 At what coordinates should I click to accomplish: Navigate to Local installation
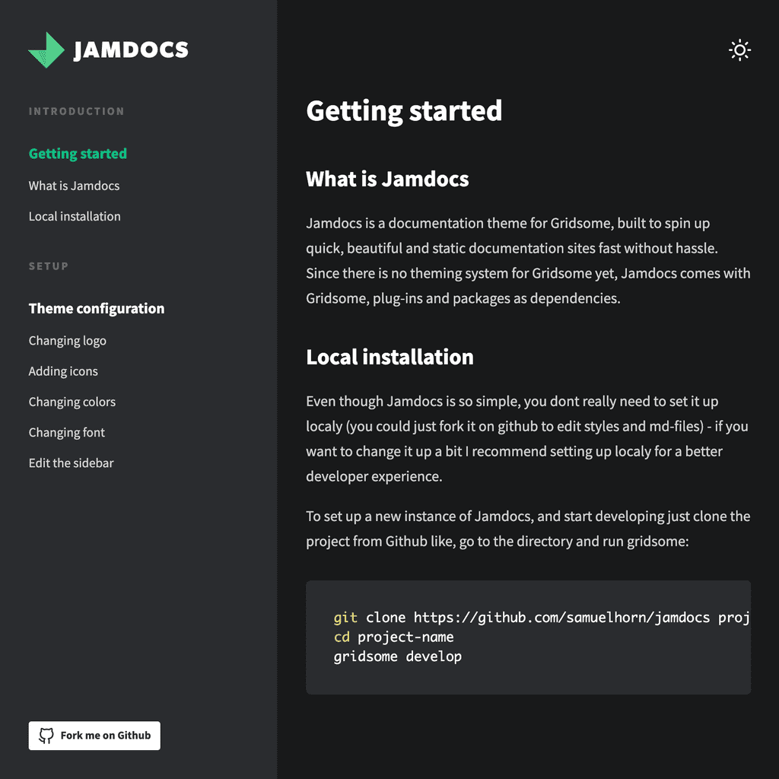(x=74, y=216)
